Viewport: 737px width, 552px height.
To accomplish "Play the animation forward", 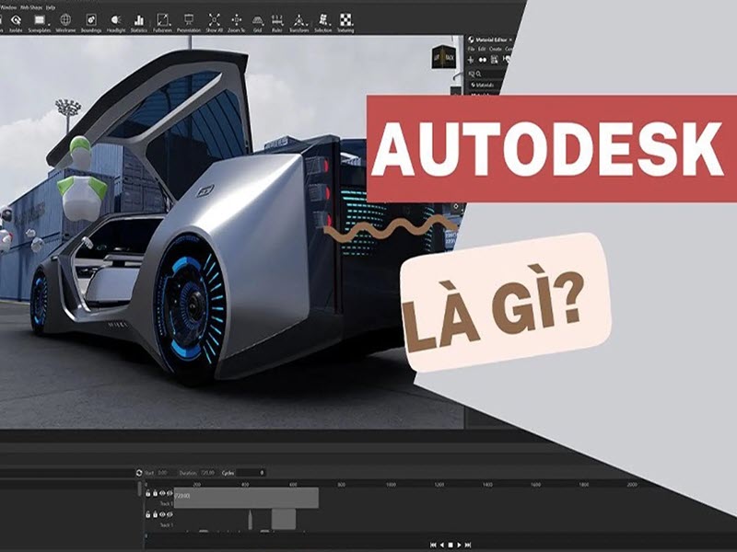I will 459,545.
